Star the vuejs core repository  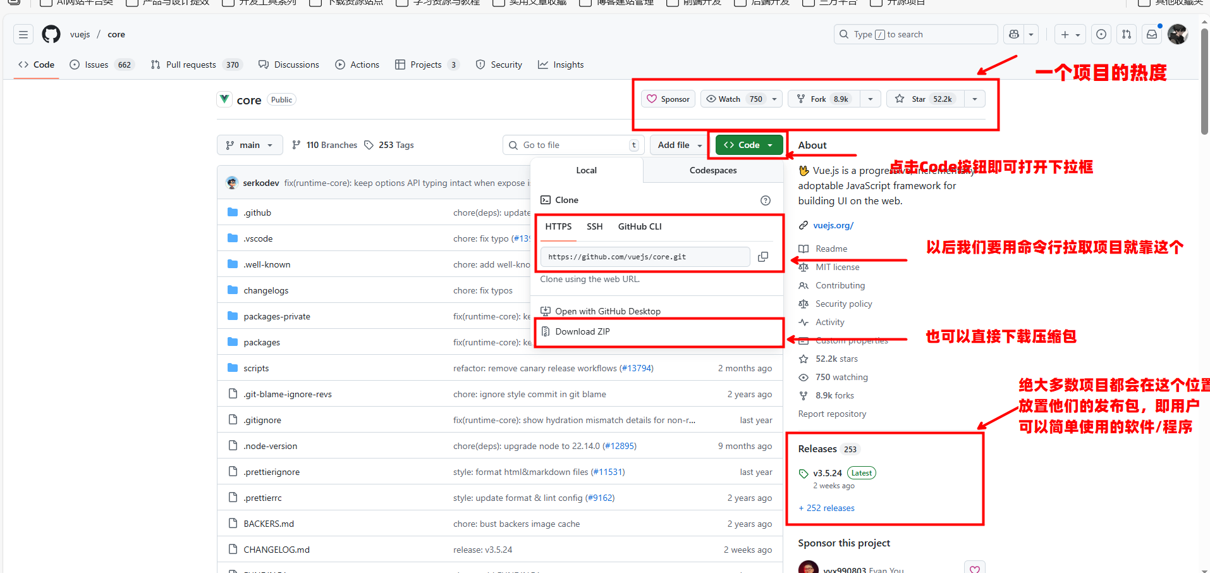click(926, 99)
